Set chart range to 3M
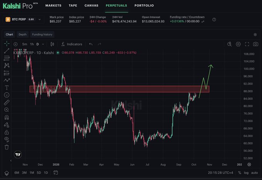This screenshot has height=180, width=262. click(x=24, y=173)
